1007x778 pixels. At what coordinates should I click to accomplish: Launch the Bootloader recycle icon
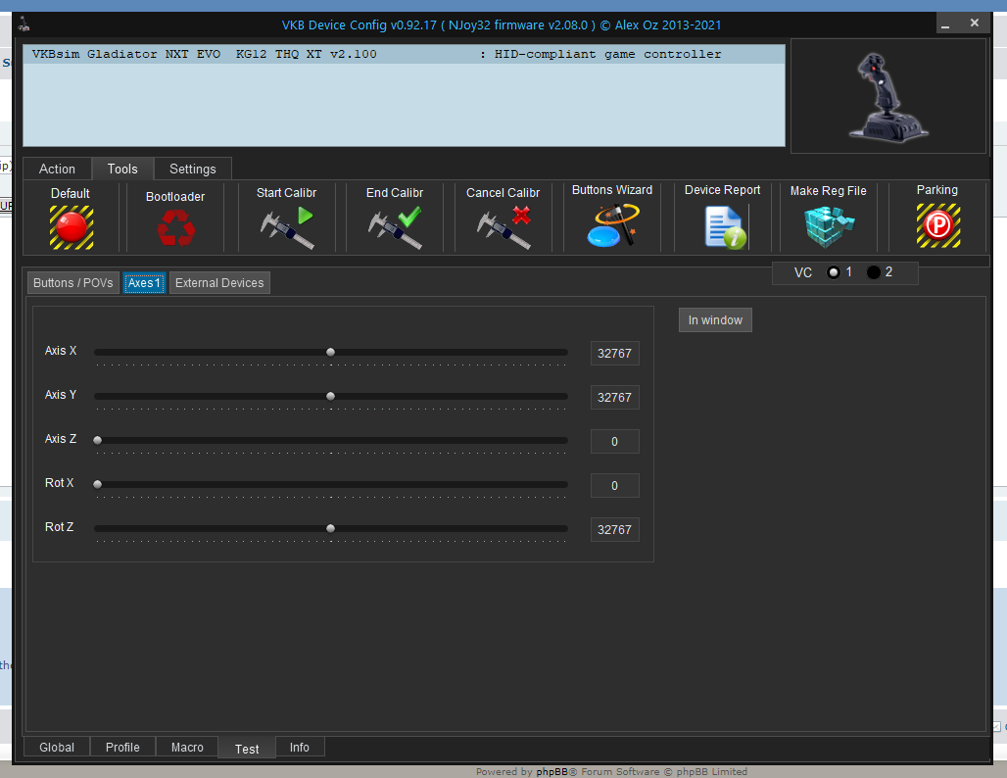pos(175,228)
